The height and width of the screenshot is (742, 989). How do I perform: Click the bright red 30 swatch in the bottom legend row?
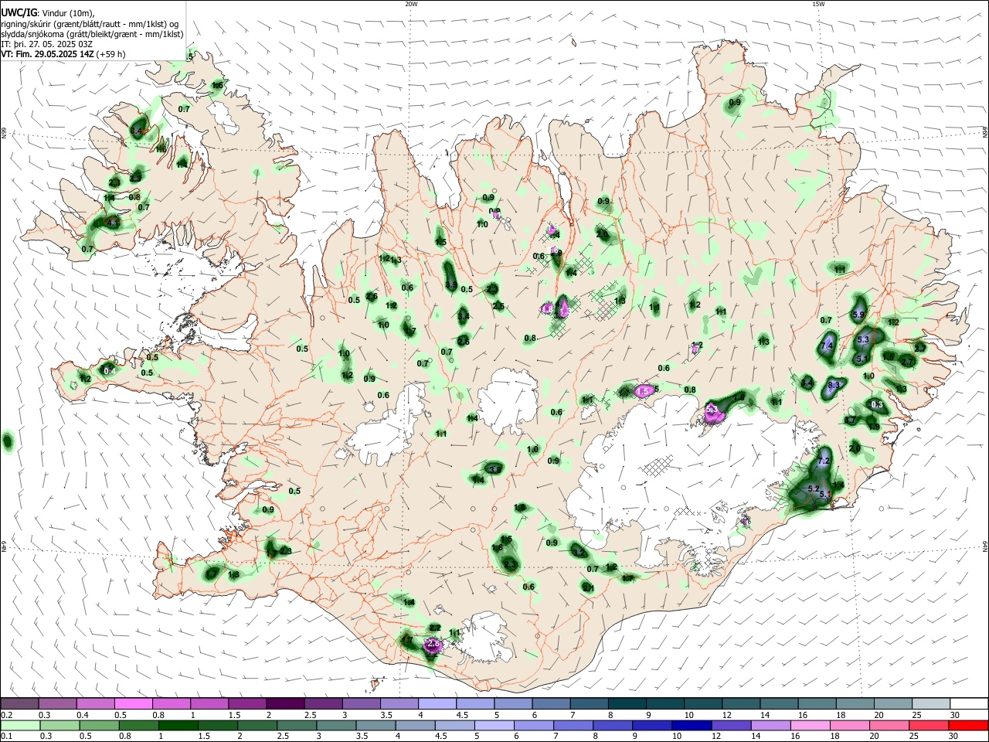click(x=968, y=725)
